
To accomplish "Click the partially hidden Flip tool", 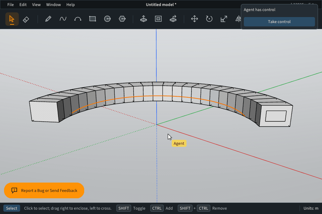I will (x=238, y=19).
